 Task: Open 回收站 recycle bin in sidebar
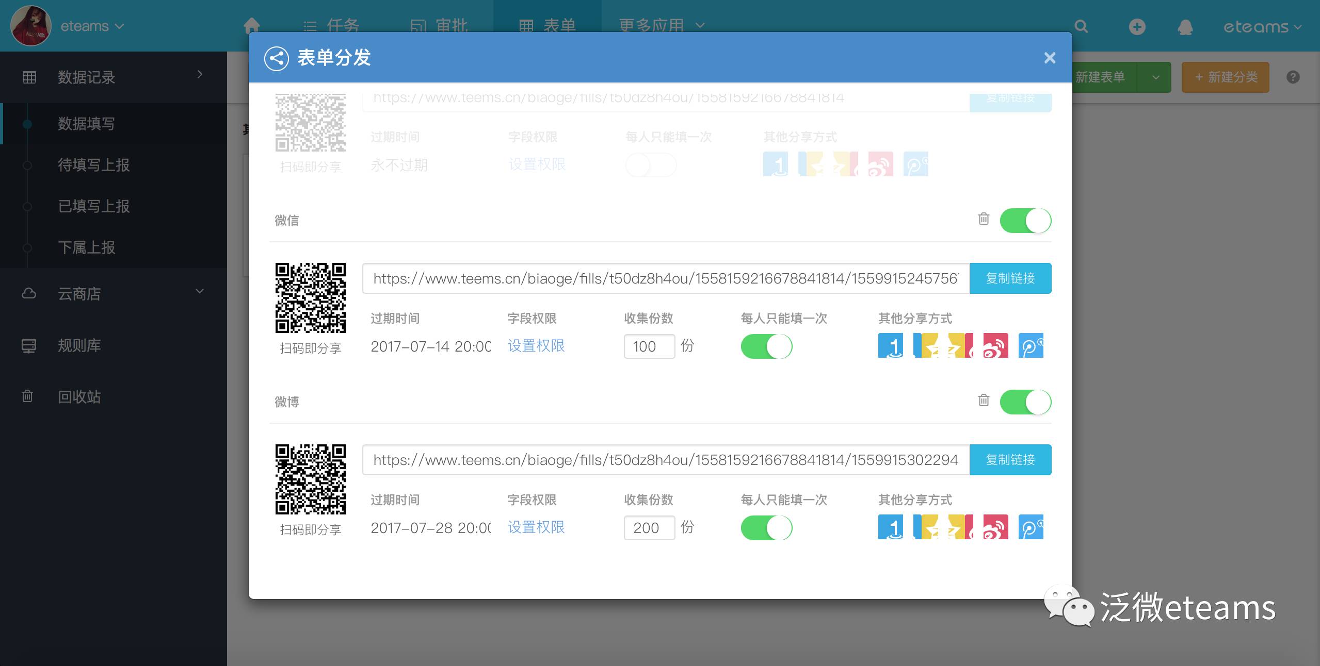coord(79,397)
